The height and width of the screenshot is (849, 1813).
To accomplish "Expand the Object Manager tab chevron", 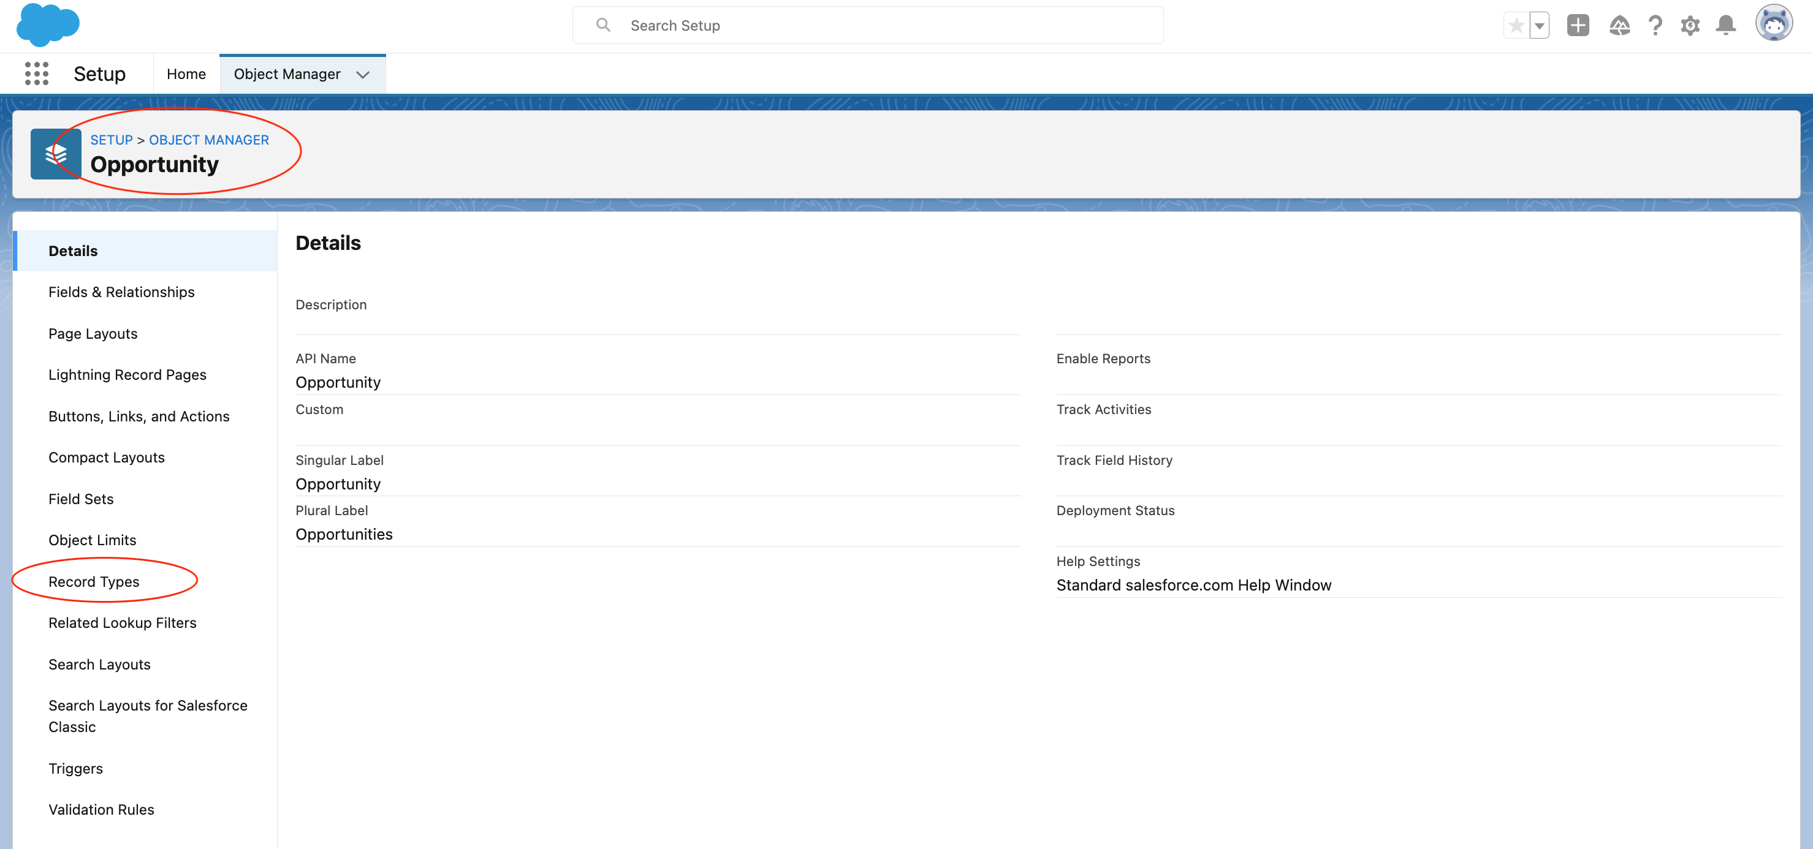I will click(x=363, y=75).
